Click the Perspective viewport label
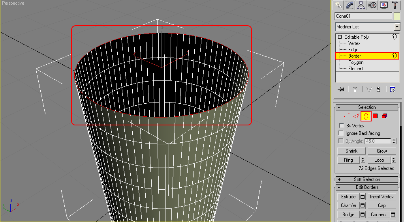Viewport: 404px width, 222px height. point(13,3)
